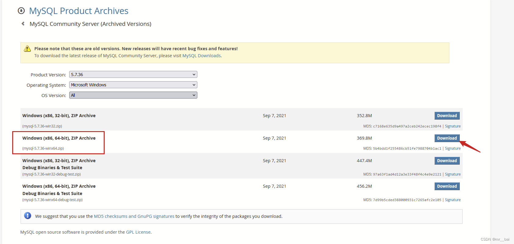This screenshot has height=244, width=514.
Task: Open MD5 checksums and GnuPG signatures link
Action: coord(134,216)
